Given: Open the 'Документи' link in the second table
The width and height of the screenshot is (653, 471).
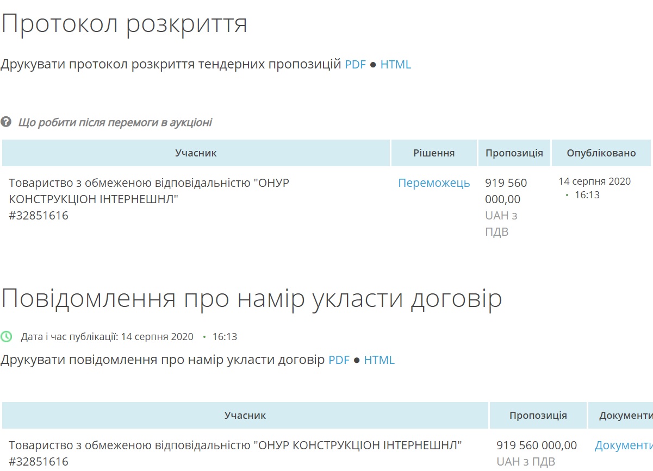Looking at the screenshot, I should pos(623,446).
